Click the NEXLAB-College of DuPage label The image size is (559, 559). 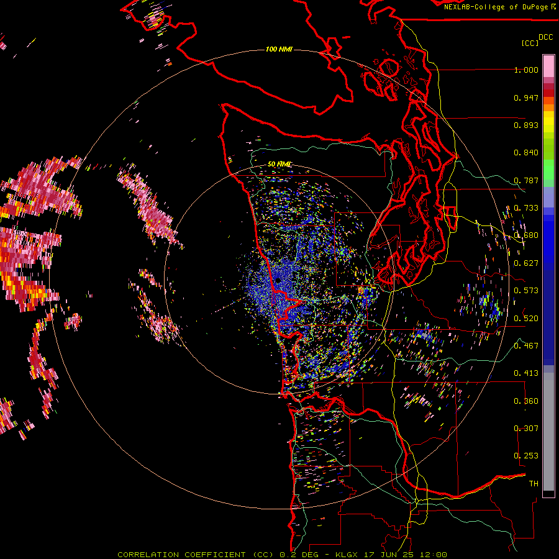pyautogui.click(x=496, y=7)
